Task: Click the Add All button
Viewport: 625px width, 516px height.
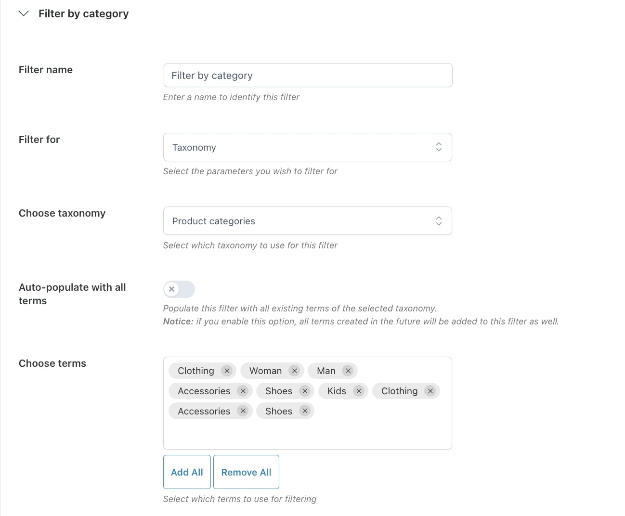Action: [187, 472]
